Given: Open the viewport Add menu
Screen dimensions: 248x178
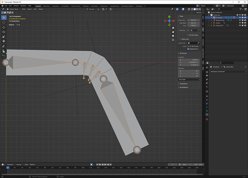Looking at the screenshot, I should [35, 9].
